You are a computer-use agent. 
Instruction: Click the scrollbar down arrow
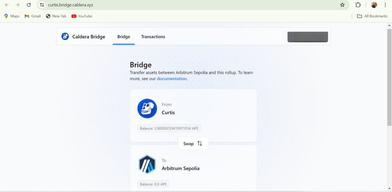coord(389,189)
